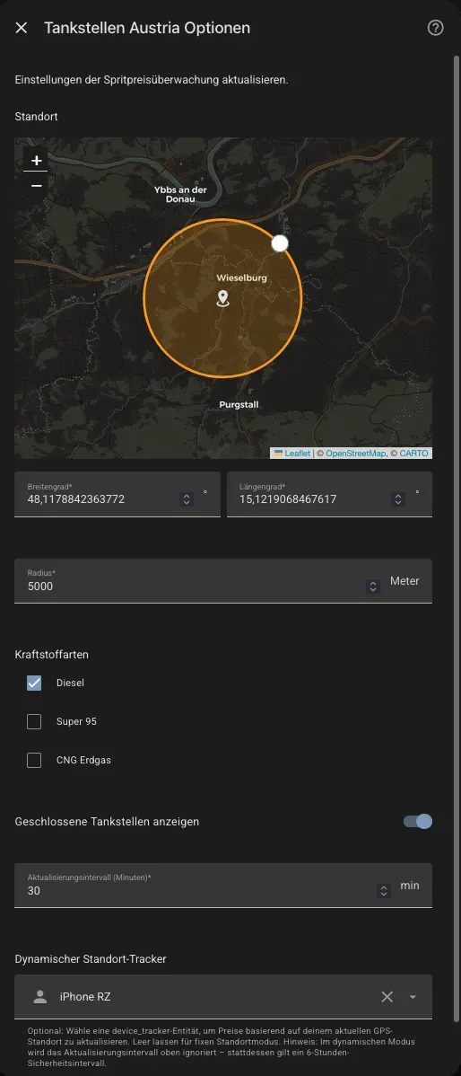Viewport: 461px width, 1076px height.
Task: Toggle Geschlossene Tankstellen anzeigen switch
Action: coord(418,822)
